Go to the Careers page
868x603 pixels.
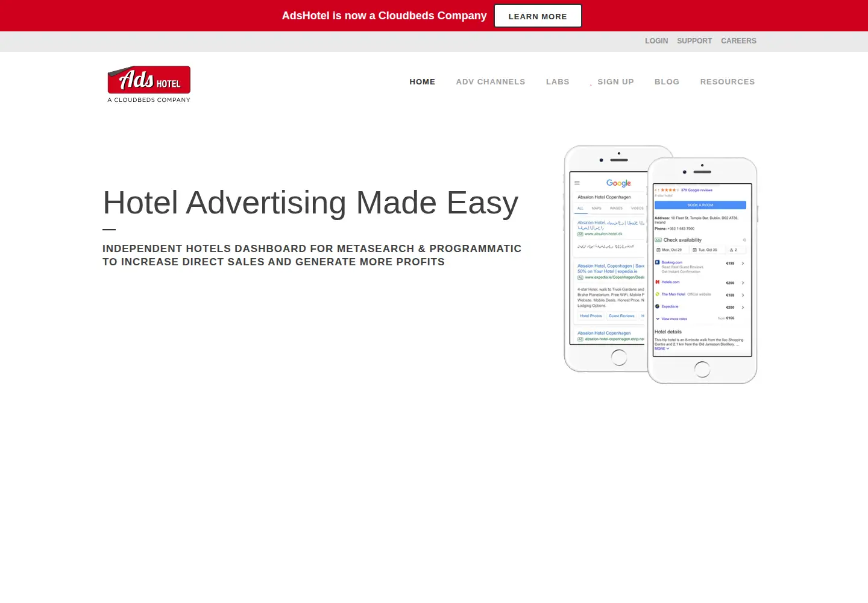click(x=738, y=41)
